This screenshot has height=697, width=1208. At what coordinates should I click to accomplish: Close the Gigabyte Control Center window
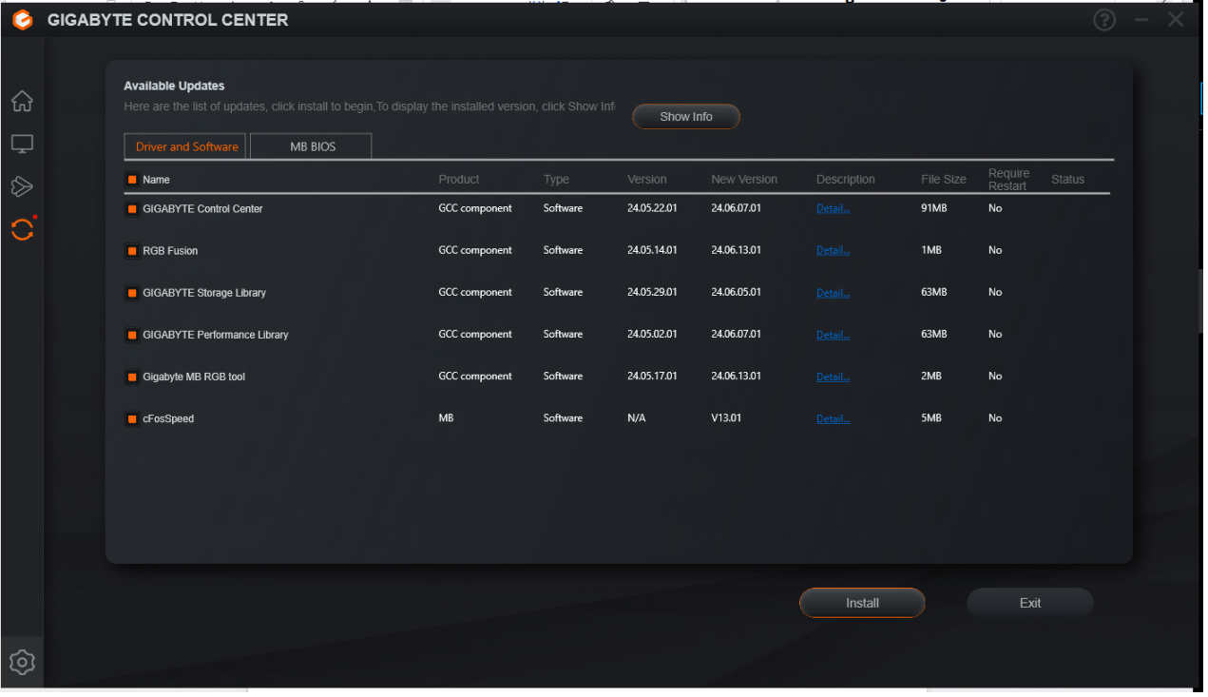pyautogui.click(x=1177, y=20)
